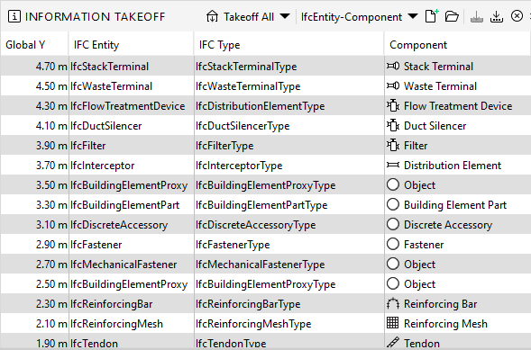Click the Discrete Accessory circle icon
The image size is (531, 350).
[393, 224]
